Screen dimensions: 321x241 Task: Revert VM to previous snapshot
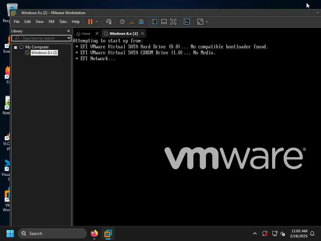[132, 22]
